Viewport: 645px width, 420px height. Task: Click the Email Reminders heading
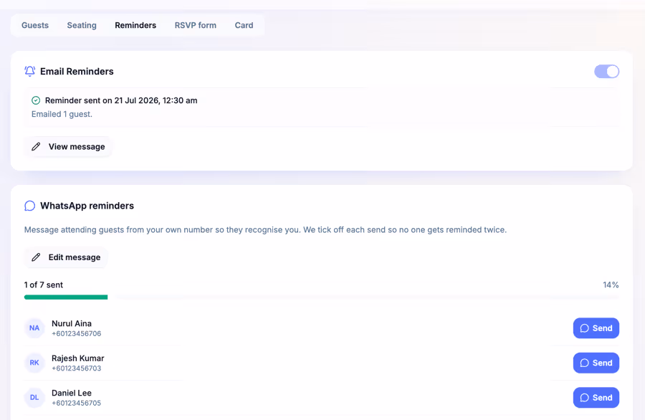pyautogui.click(x=77, y=71)
